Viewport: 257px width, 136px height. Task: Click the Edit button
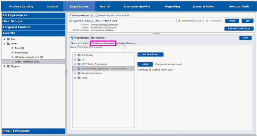[x=247, y=21]
